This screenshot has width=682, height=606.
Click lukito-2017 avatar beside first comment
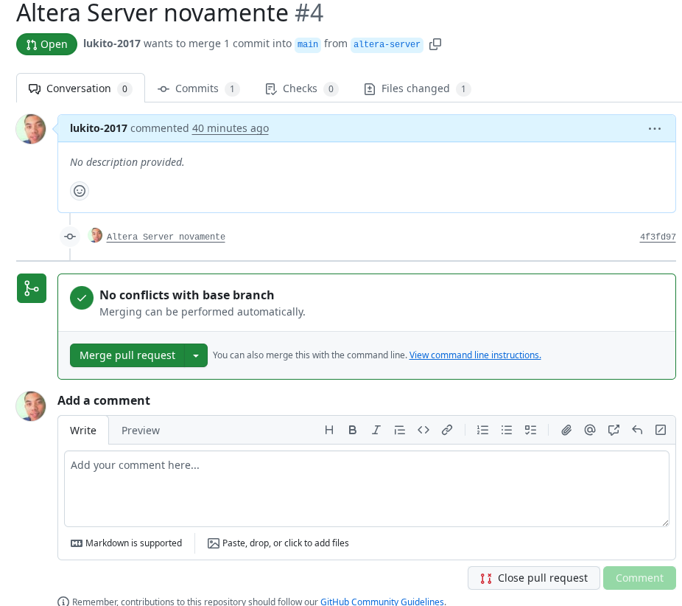coord(31,129)
